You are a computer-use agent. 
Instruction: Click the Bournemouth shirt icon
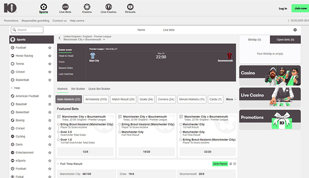[x=229, y=56]
